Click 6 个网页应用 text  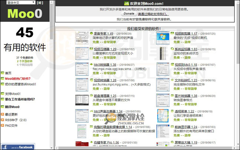click(25, 65)
